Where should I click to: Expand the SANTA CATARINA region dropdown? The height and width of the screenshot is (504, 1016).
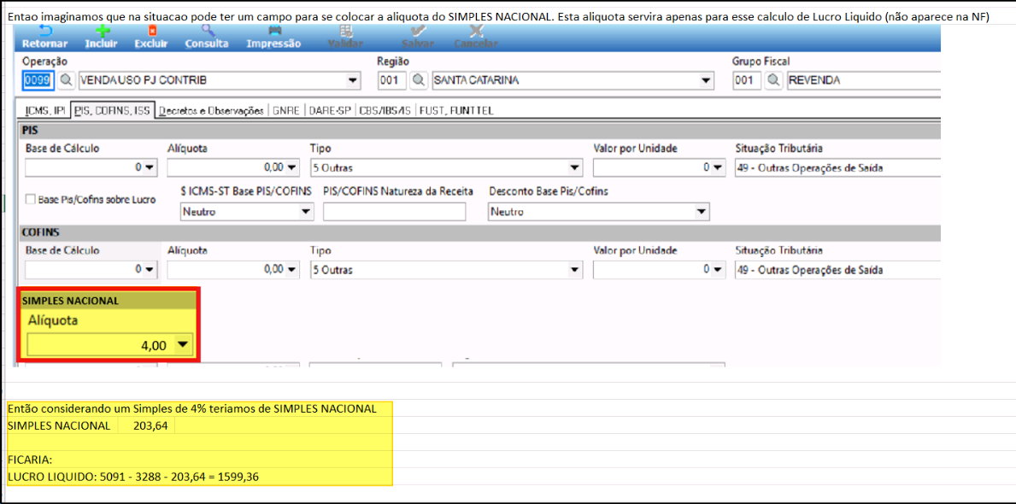coord(707,81)
